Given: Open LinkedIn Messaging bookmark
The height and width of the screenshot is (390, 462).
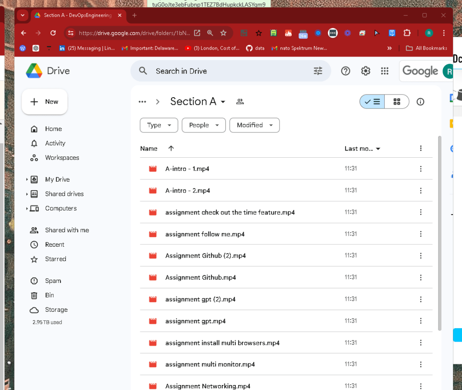Looking at the screenshot, I should pyautogui.click(x=87, y=48).
